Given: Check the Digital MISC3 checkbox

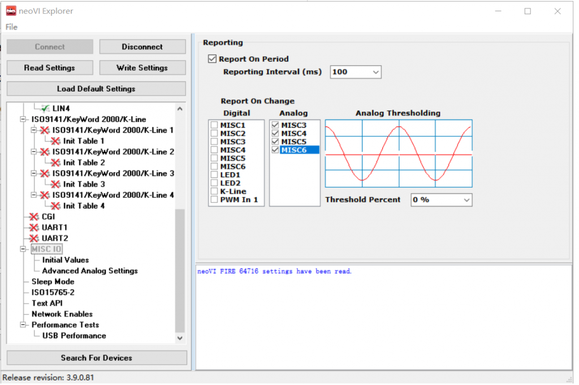Looking at the screenshot, I should tap(214, 142).
